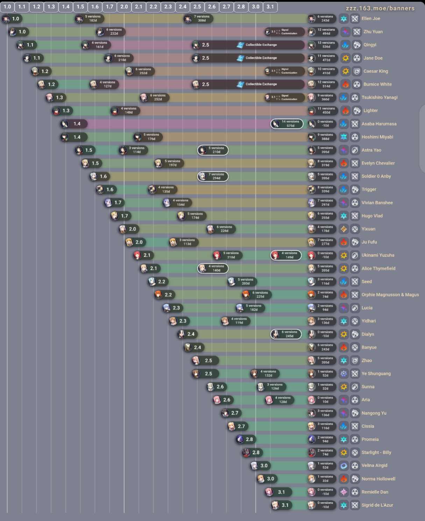Click Yidhari's 4 versions 119d marker

click(235, 321)
